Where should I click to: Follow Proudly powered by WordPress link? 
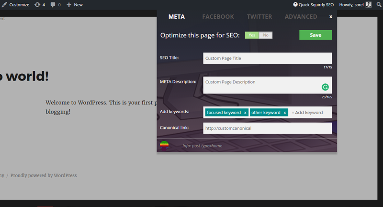point(44,175)
